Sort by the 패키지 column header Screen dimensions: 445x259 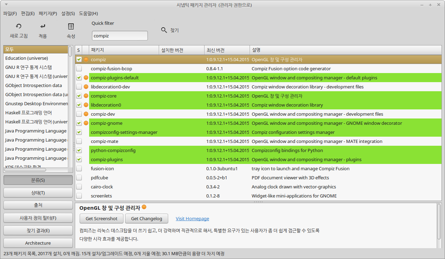124,50
